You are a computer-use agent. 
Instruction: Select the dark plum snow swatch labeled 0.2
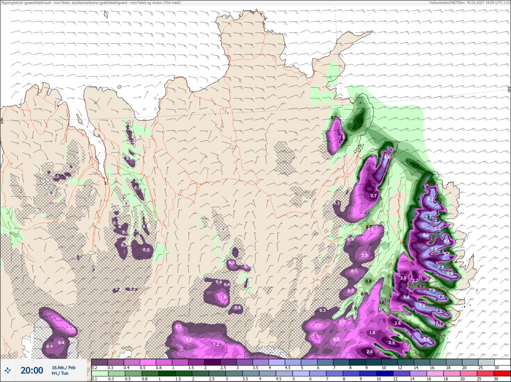pos(99,362)
